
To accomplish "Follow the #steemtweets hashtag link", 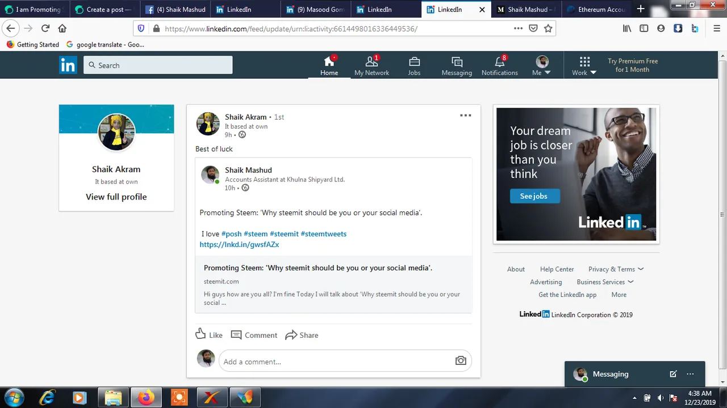I will (x=323, y=233).
